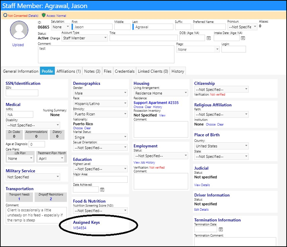Open the Nutrition Screening Score dropdown

[x=100, y=210]
